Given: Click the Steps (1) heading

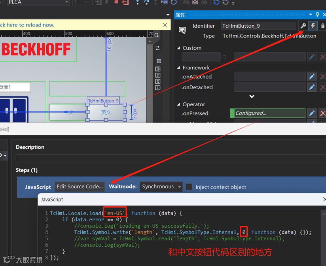Looking at the screenshot, I should pos(27,170).
